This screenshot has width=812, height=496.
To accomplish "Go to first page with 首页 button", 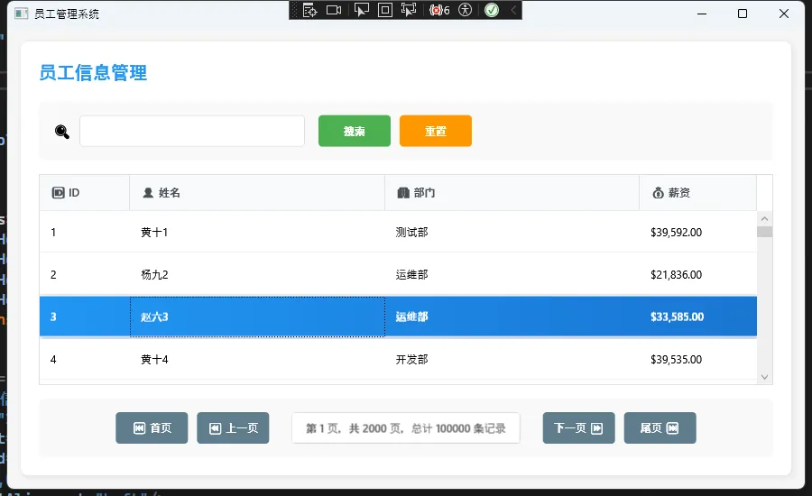I will [x=151, y=428].
